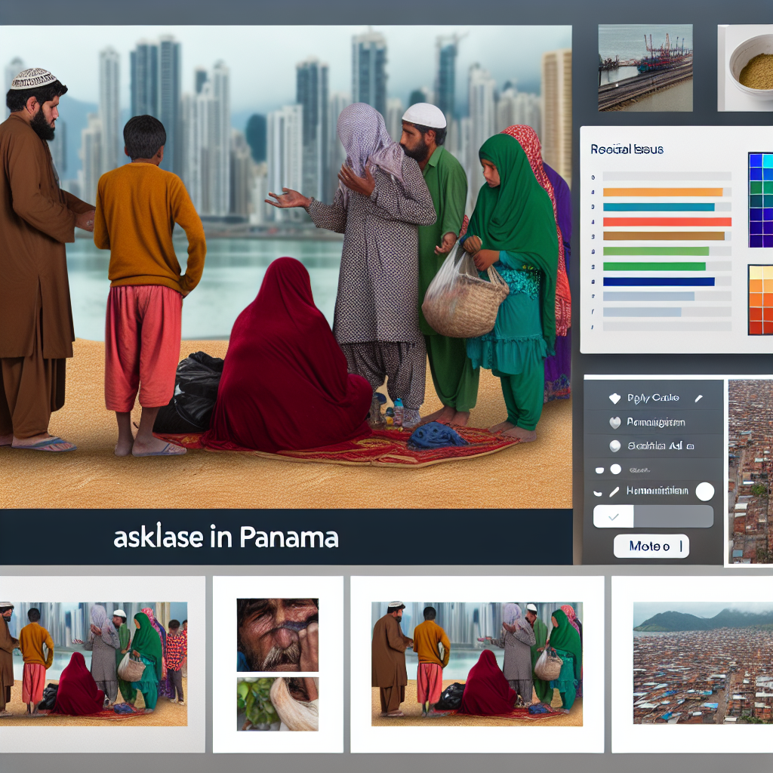Click the round icon in the panel's third row
The height and width of the screenshot is (773, 773).
tap(614, 446)
